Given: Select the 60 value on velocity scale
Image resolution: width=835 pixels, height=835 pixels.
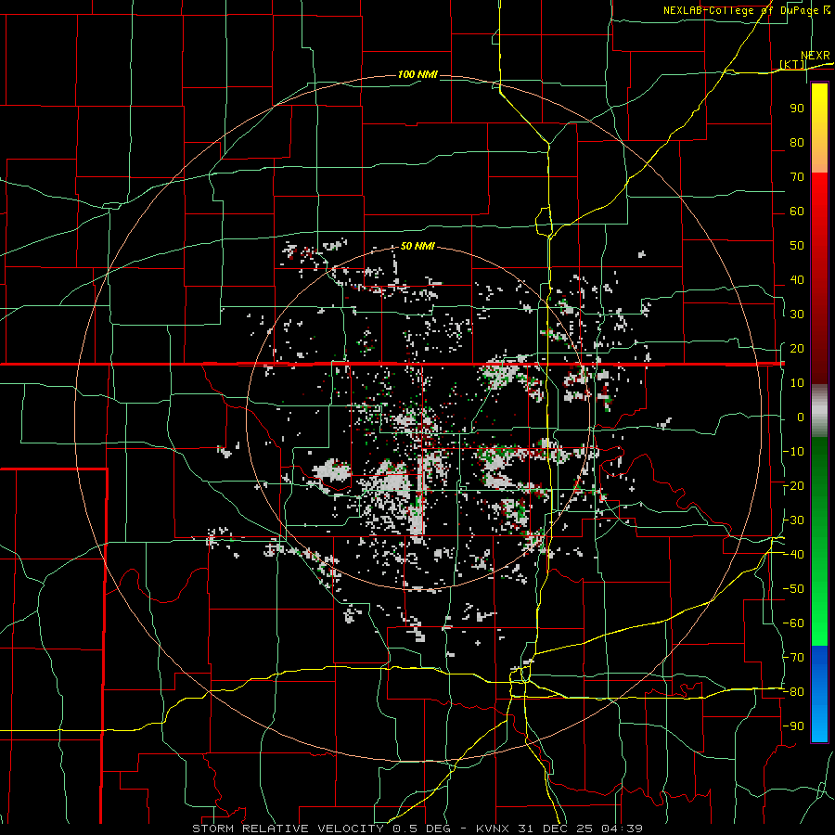Looking at the screenshot, I should [797, 211].
